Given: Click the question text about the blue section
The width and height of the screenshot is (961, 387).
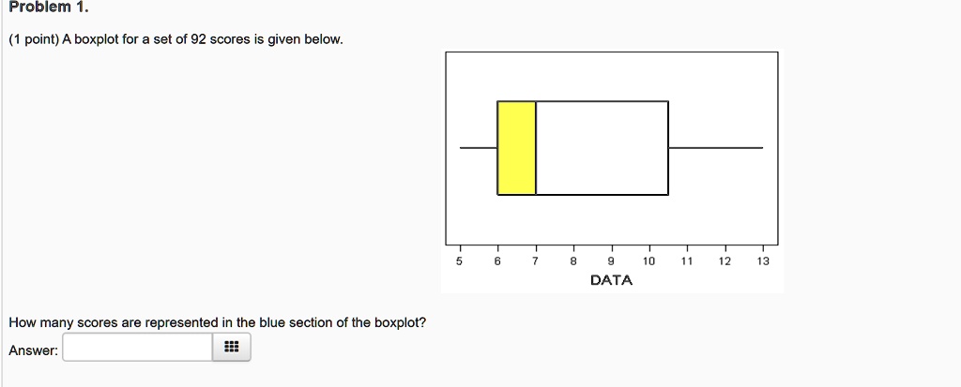Looking at the screenshot, I should tap(217, 322).
